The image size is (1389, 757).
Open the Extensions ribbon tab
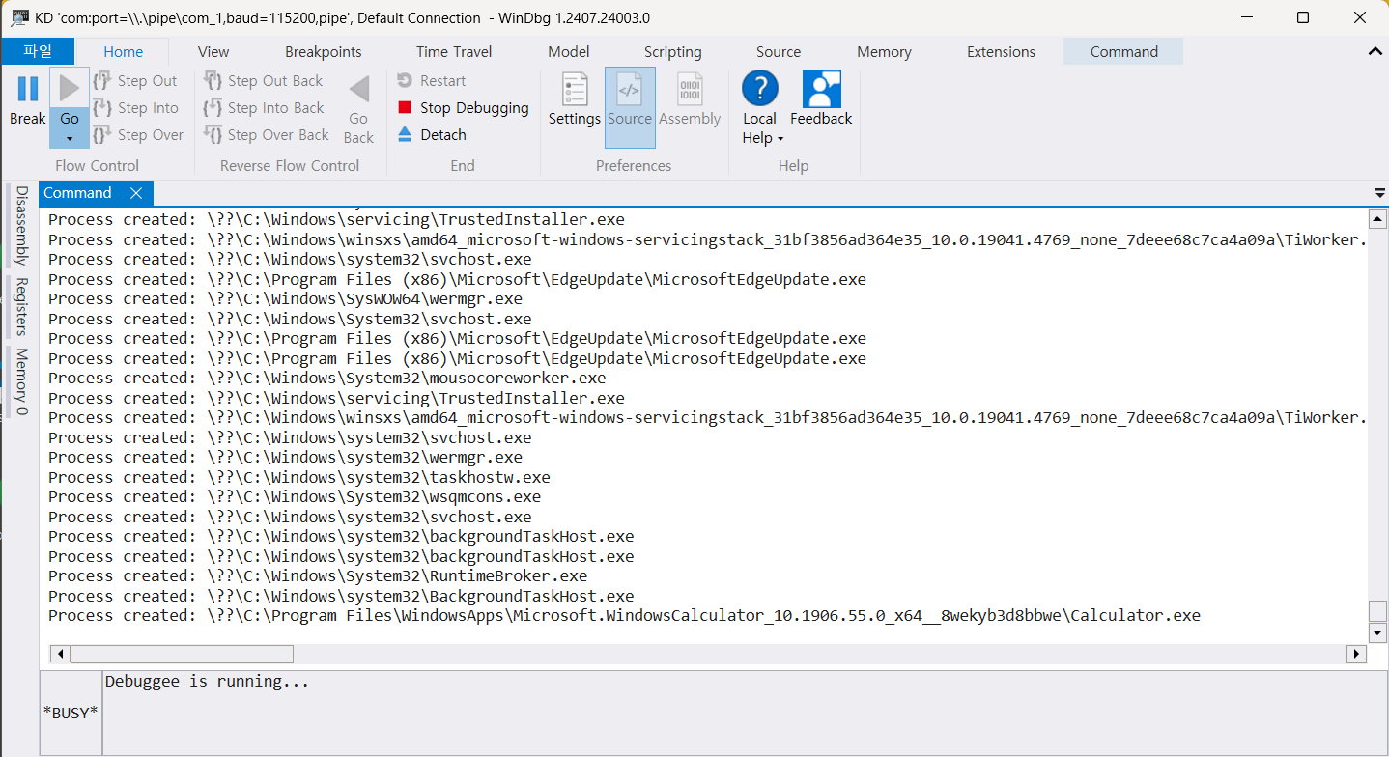1001,52
